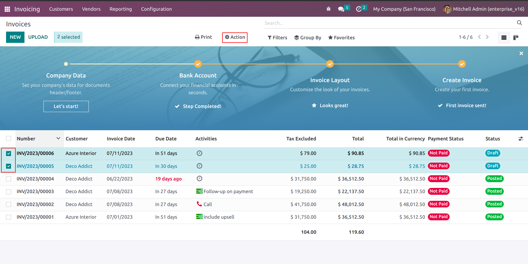Click the Let's start! button
This screenshot has height=264, width=528.
pos(66,106)
